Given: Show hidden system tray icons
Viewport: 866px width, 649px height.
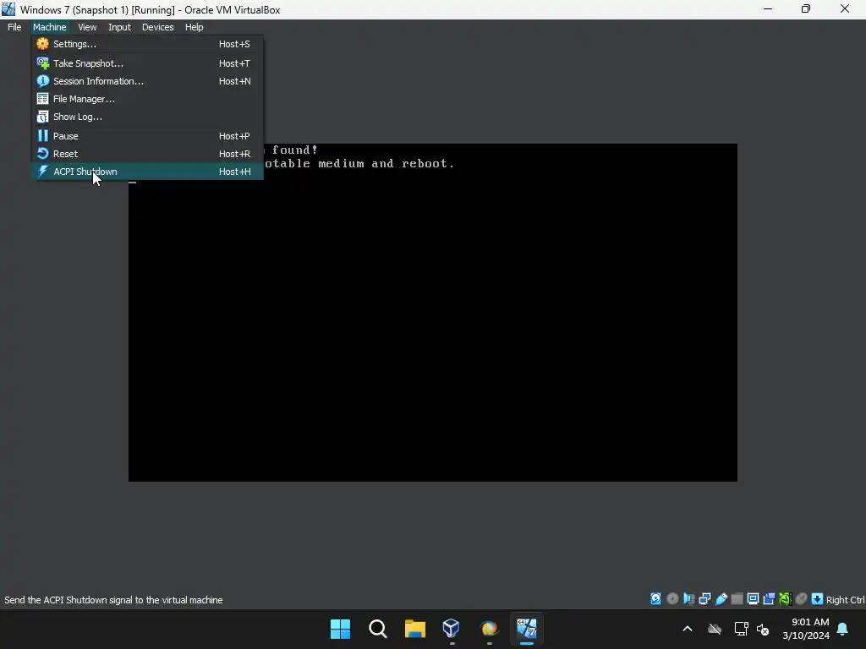Looking at the screenshot, I should click(688, 629).
